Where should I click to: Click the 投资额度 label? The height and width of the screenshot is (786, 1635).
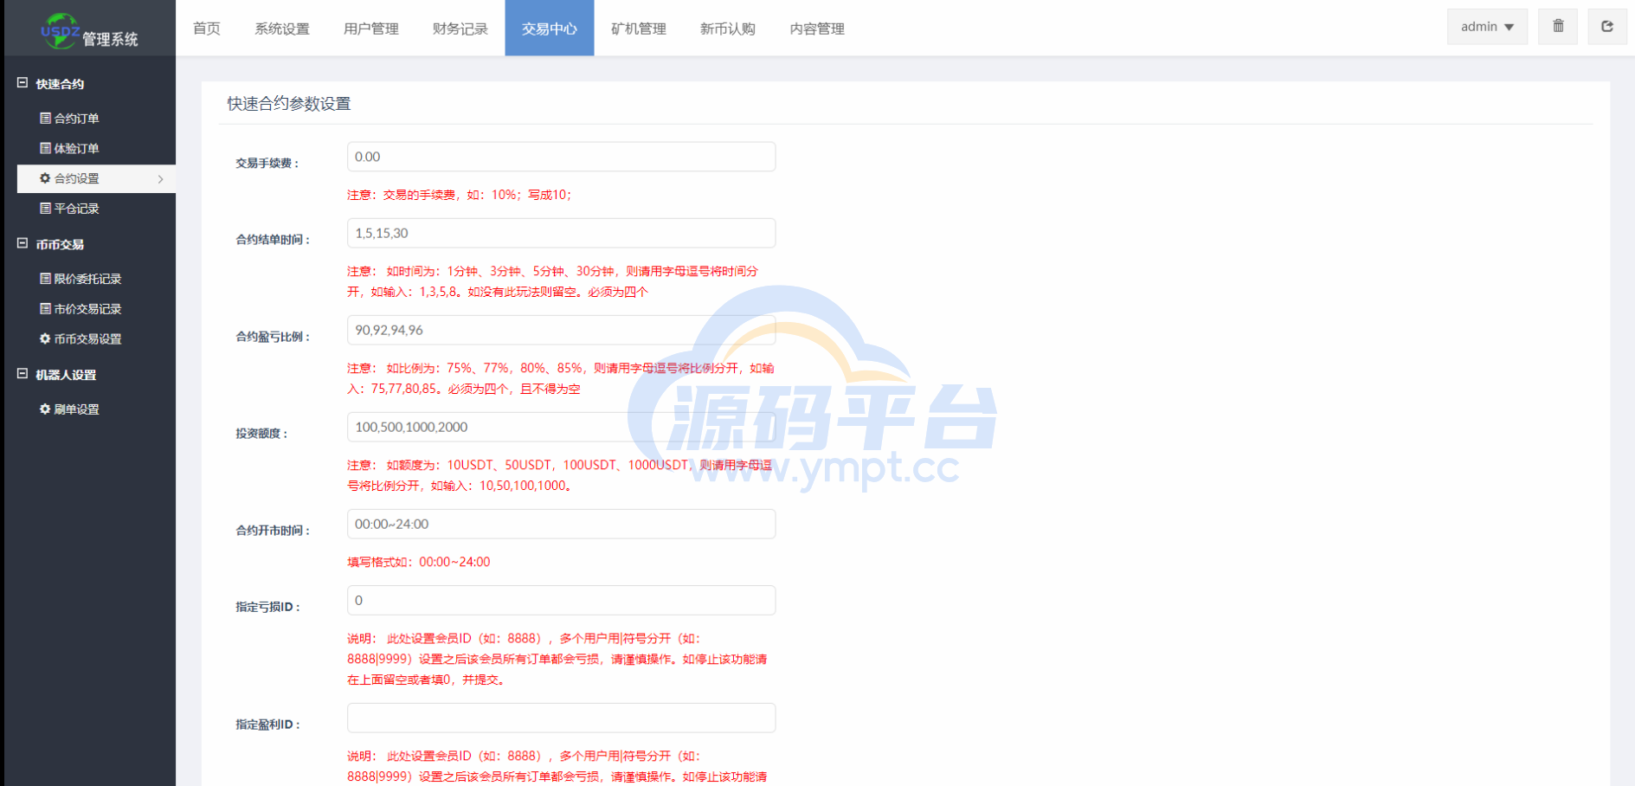pyautogui.click(x=262, y=433)
